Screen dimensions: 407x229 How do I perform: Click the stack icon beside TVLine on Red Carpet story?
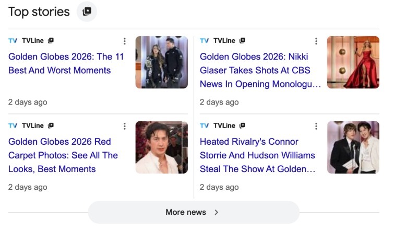pos(51,126)
